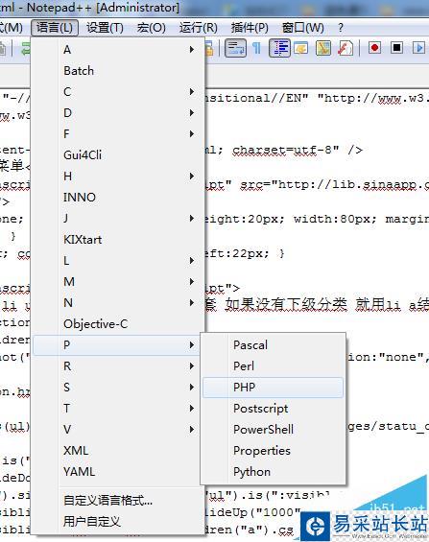Start macro recording with the red dot

point(374,47)
